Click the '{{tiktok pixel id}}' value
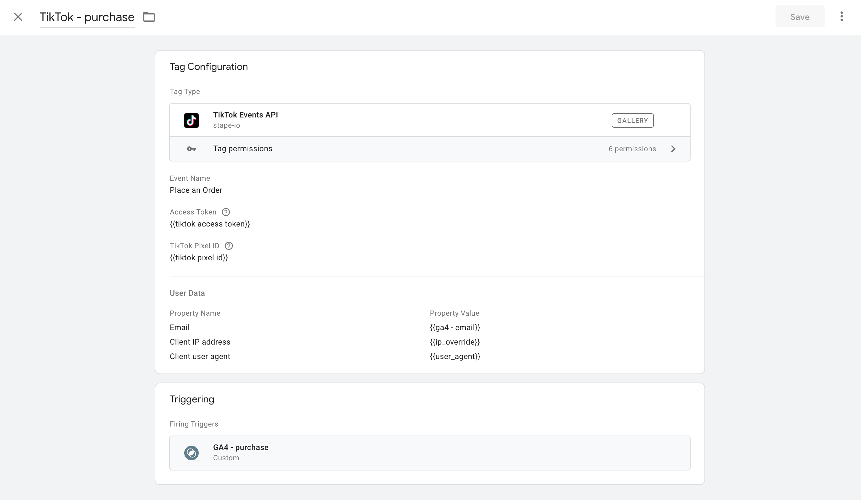 199,258
